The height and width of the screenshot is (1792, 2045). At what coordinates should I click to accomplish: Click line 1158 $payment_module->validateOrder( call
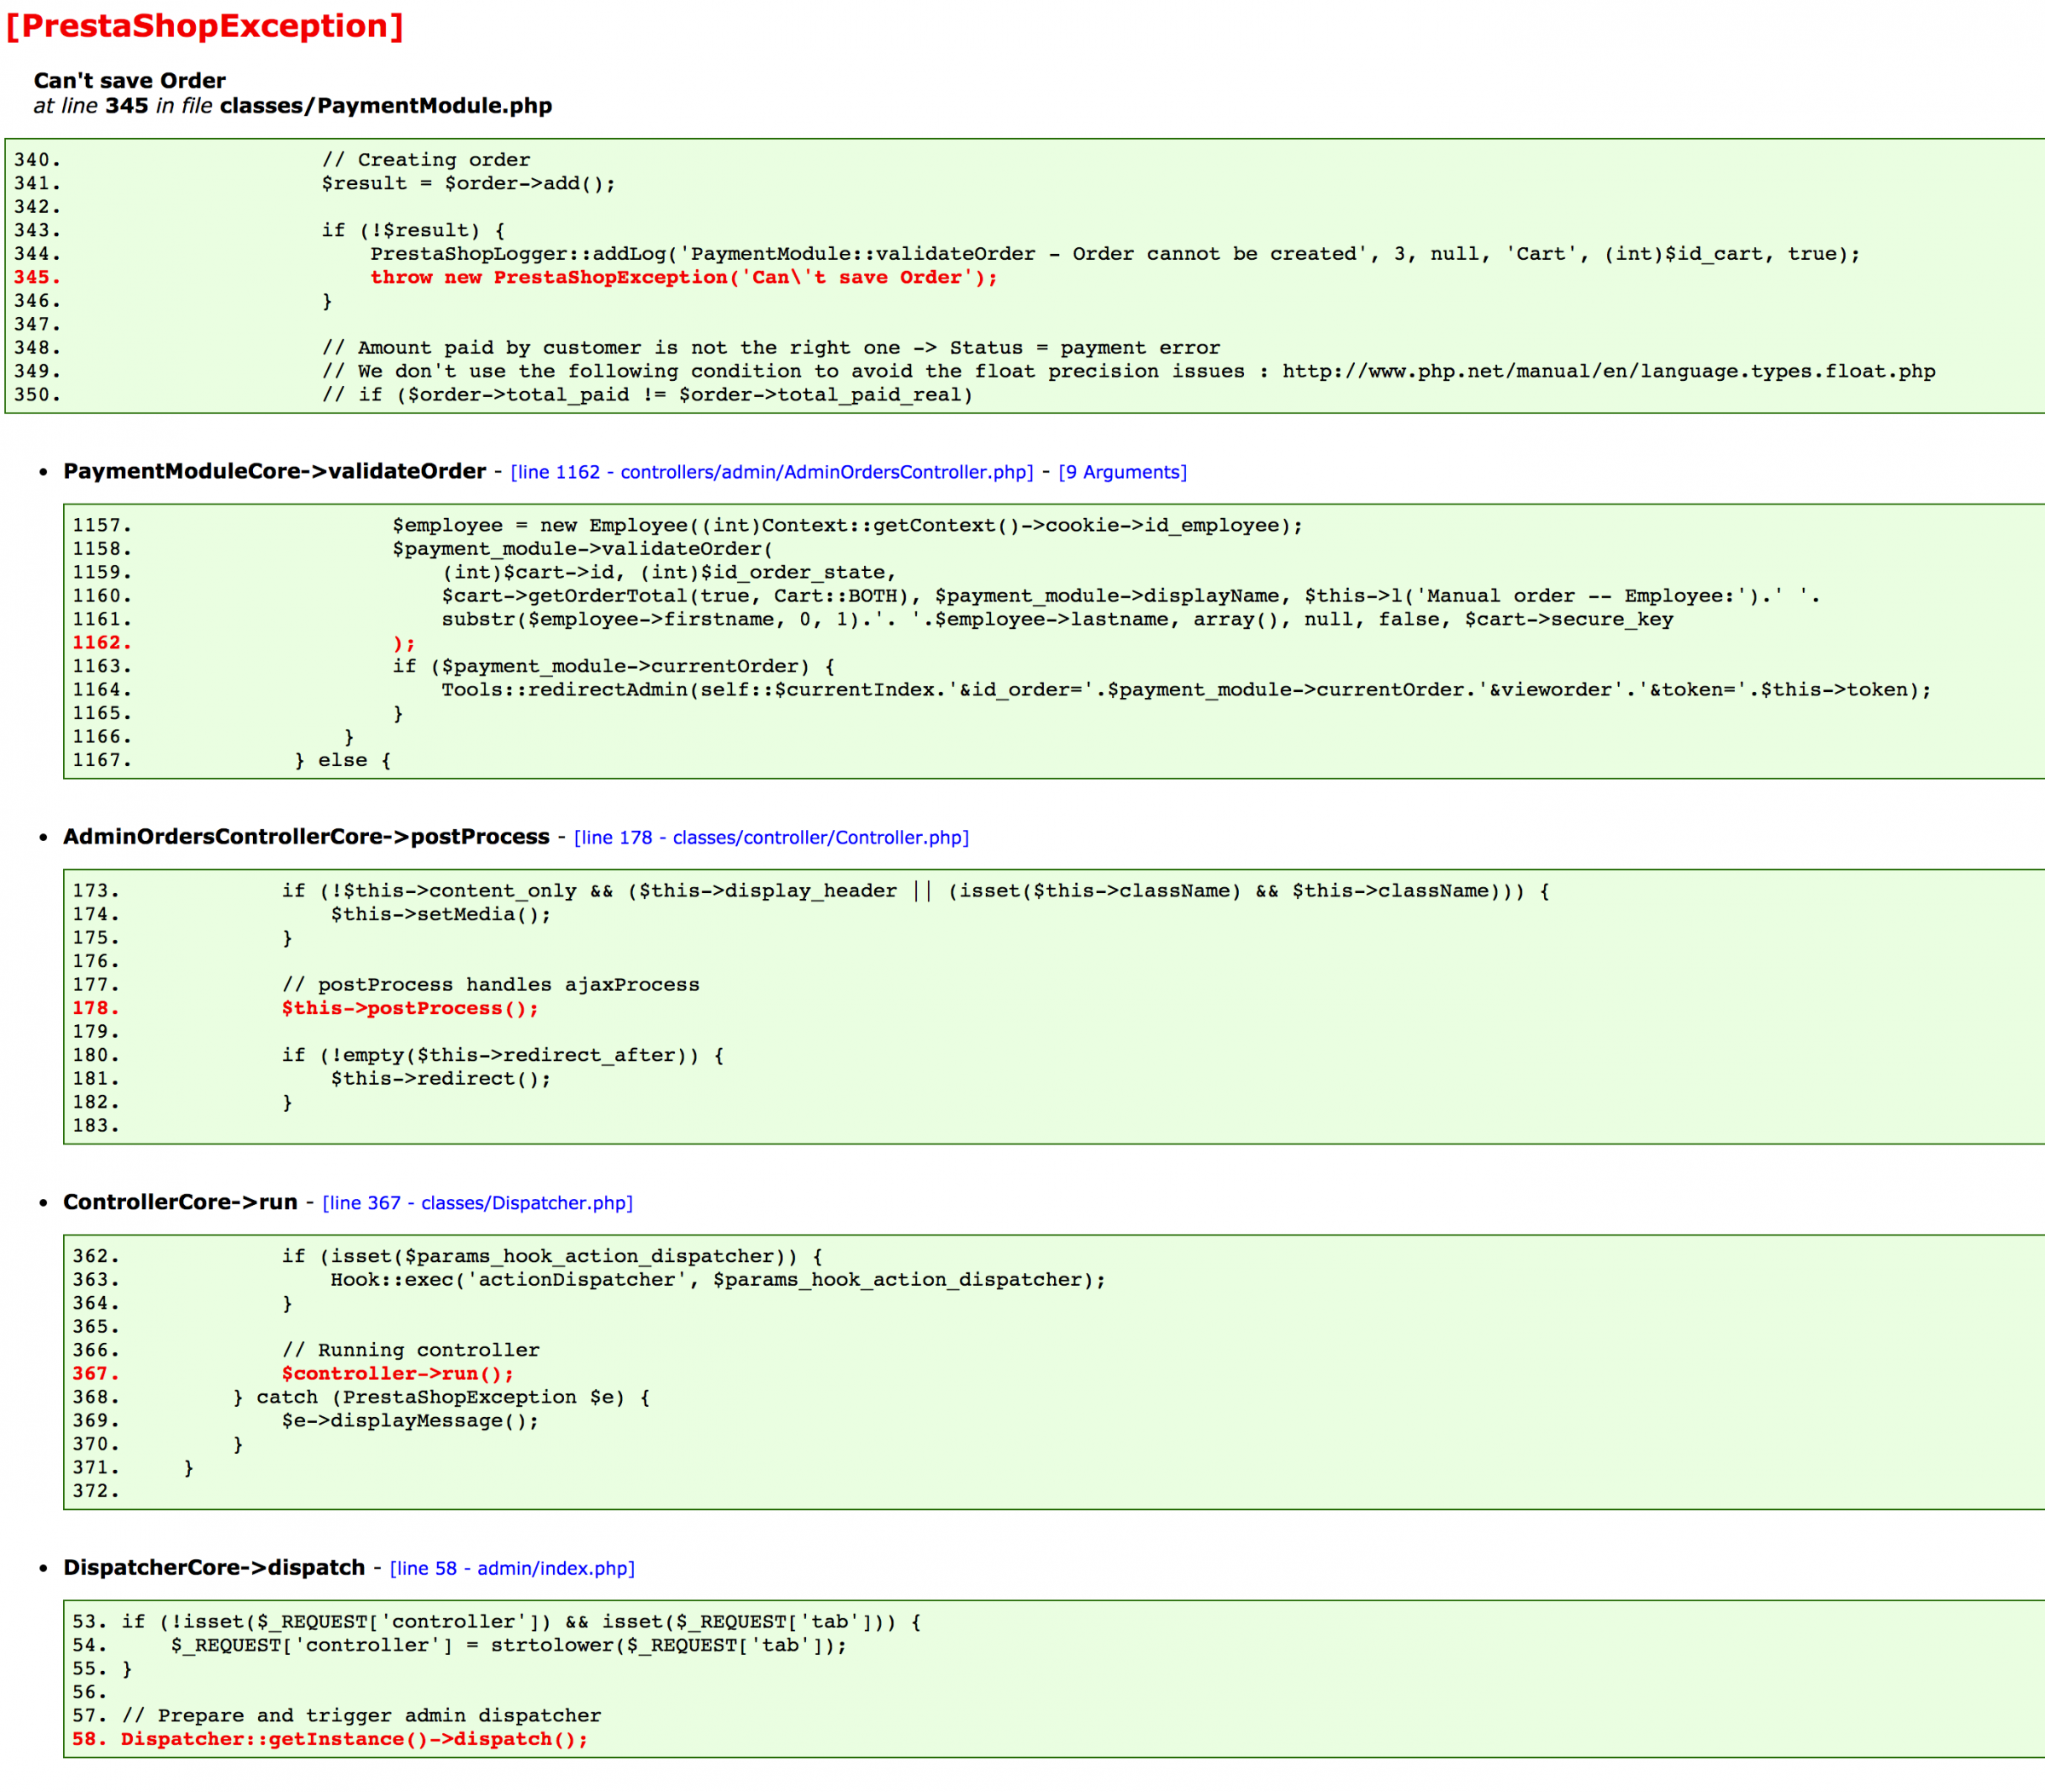click(x=583, y=549)
